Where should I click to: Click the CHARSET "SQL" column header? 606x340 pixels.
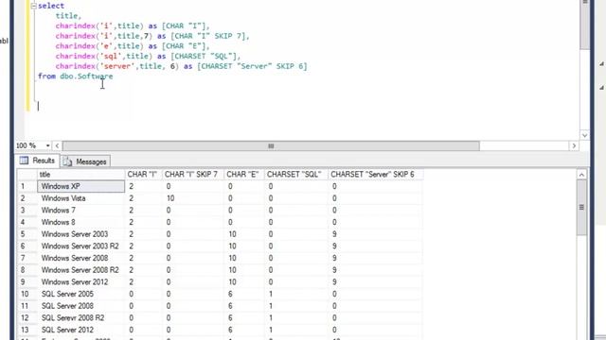click(295, 175)
